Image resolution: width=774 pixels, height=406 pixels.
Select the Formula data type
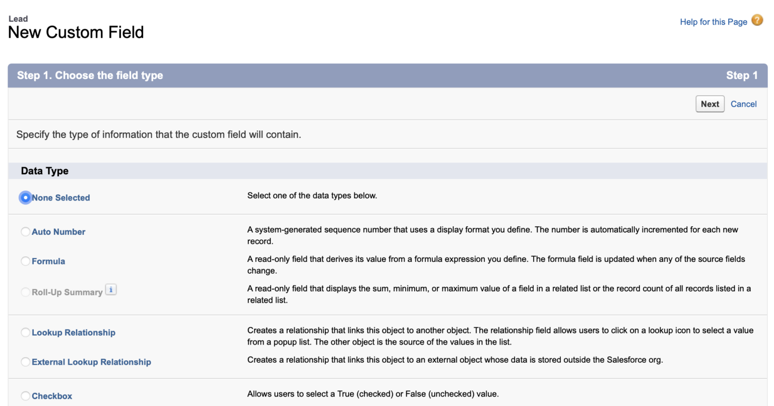[25, 261]
